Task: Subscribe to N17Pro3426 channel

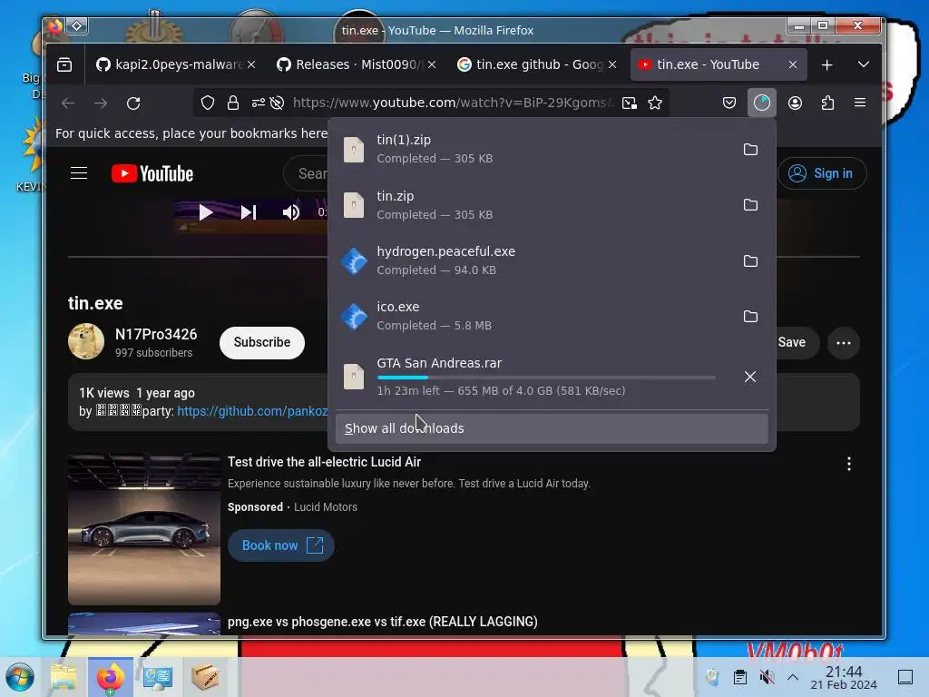Action: point(262,342)
